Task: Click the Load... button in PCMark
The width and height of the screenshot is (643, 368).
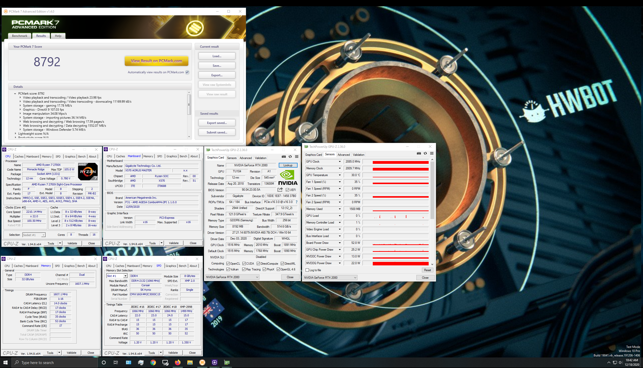Action: pyautogui.click(x=217, y=56)
